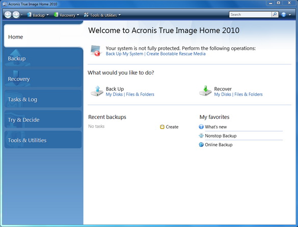Click the Recovery toolbar green arrow icon

[56, 15]
